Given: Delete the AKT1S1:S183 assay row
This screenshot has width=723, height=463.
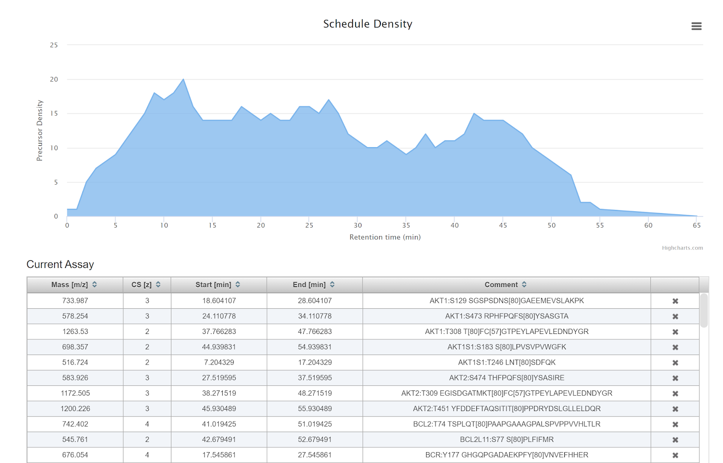Looking at the screenshot, I should (x=675, y=347).
